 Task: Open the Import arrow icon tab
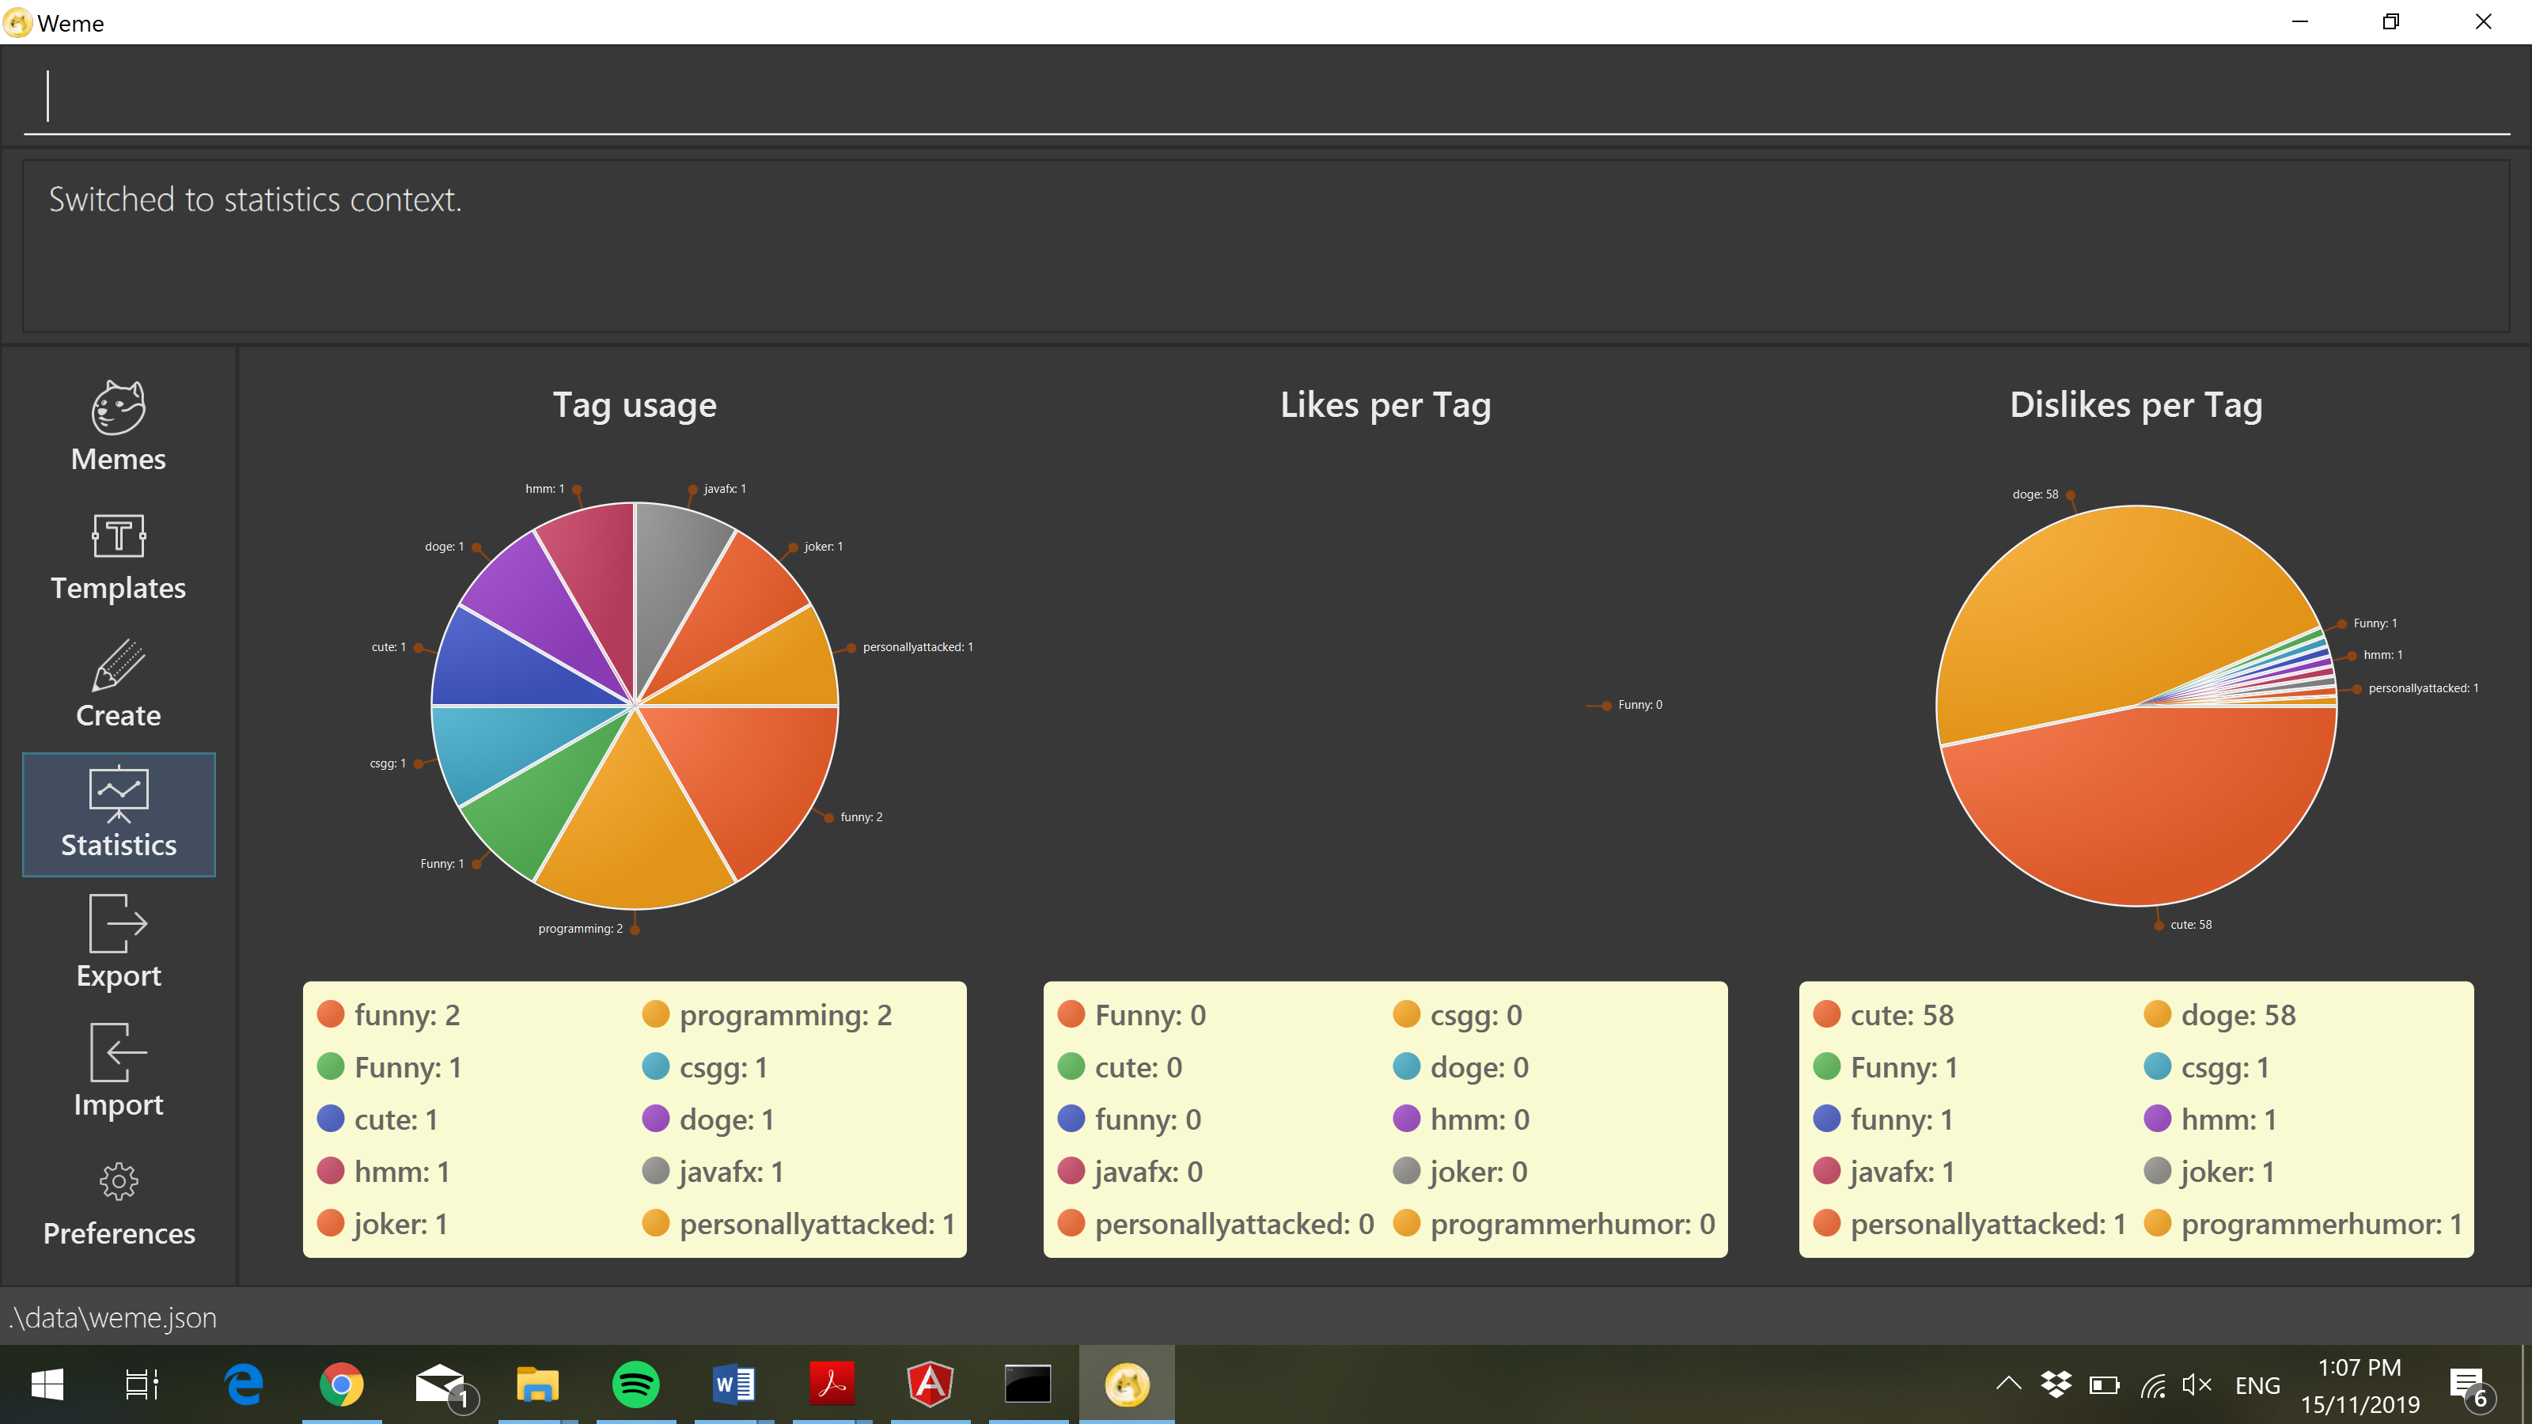pos(118,1051)
